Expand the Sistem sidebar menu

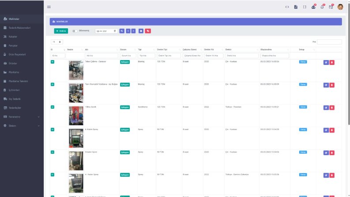[x=22, y=125]
